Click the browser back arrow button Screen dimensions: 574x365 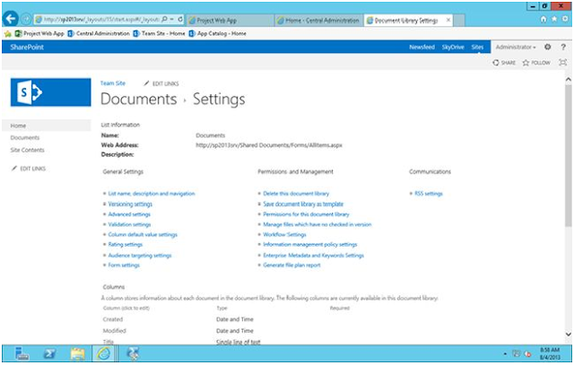click(10, 19)
